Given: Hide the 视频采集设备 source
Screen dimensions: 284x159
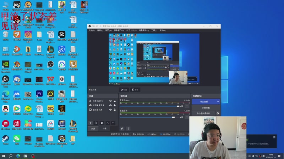Looking at the screenshot, I should tap(110, 105).
